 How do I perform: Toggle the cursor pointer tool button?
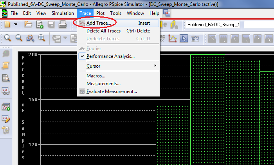pos(184,38)
